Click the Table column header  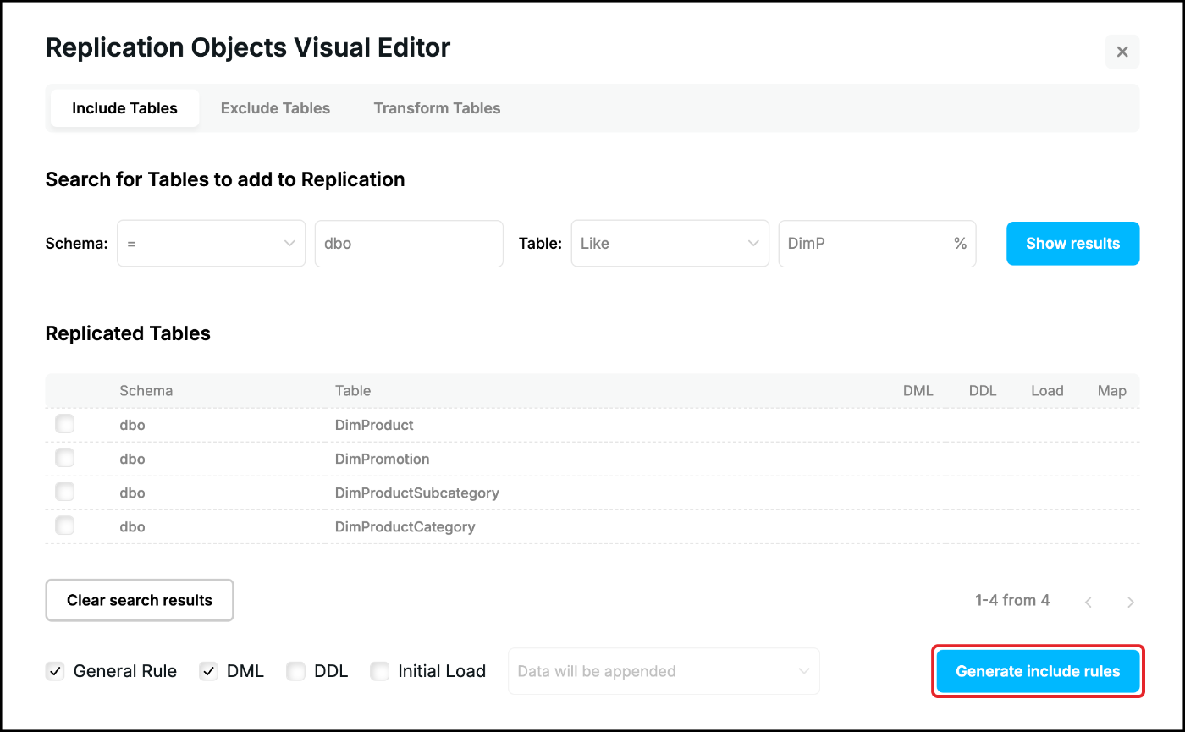coord(353,391)
